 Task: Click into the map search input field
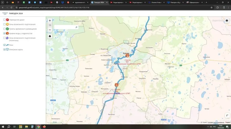(64, 27)
